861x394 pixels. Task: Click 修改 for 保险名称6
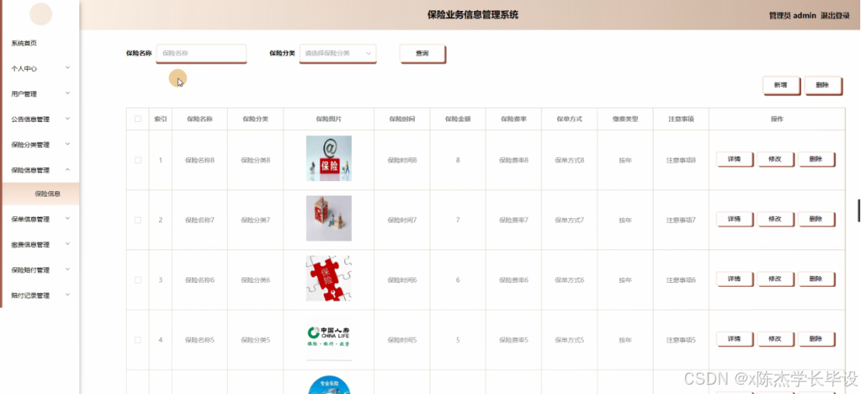pos(776,279)
